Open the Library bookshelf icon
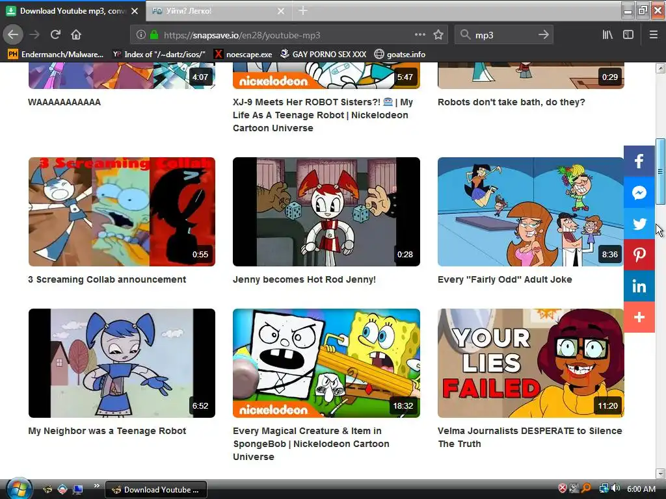Screen dimensions: 666x499 [x=607, y=35]
